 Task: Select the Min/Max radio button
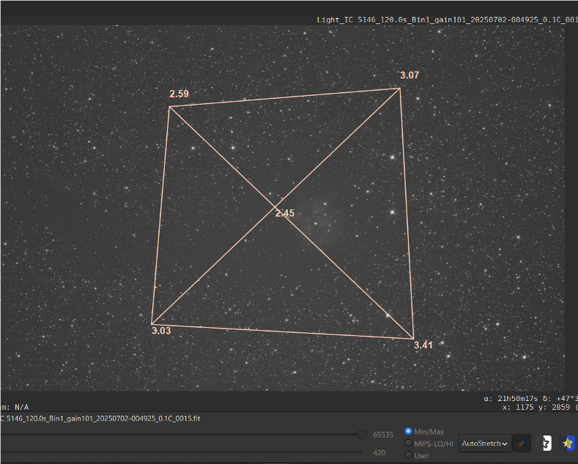(408, 431)
